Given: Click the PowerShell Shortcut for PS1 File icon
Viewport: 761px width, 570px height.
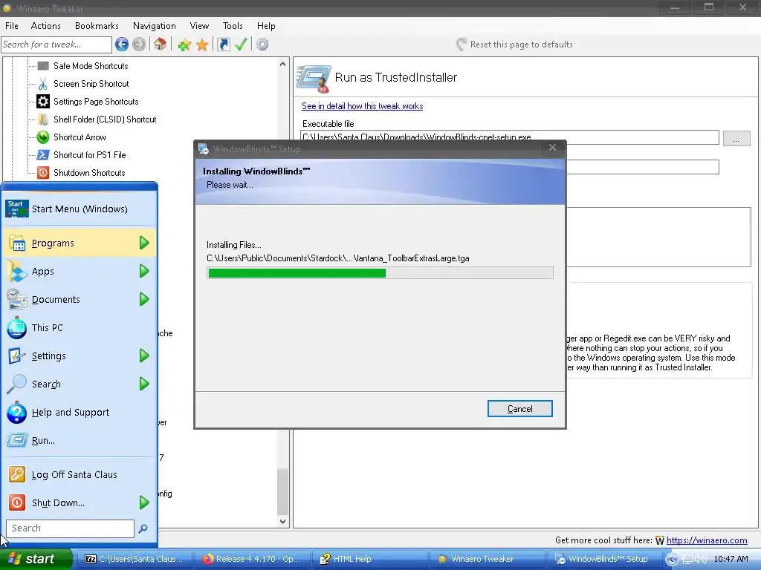Looking at the screenshot, I should point(43,155).
